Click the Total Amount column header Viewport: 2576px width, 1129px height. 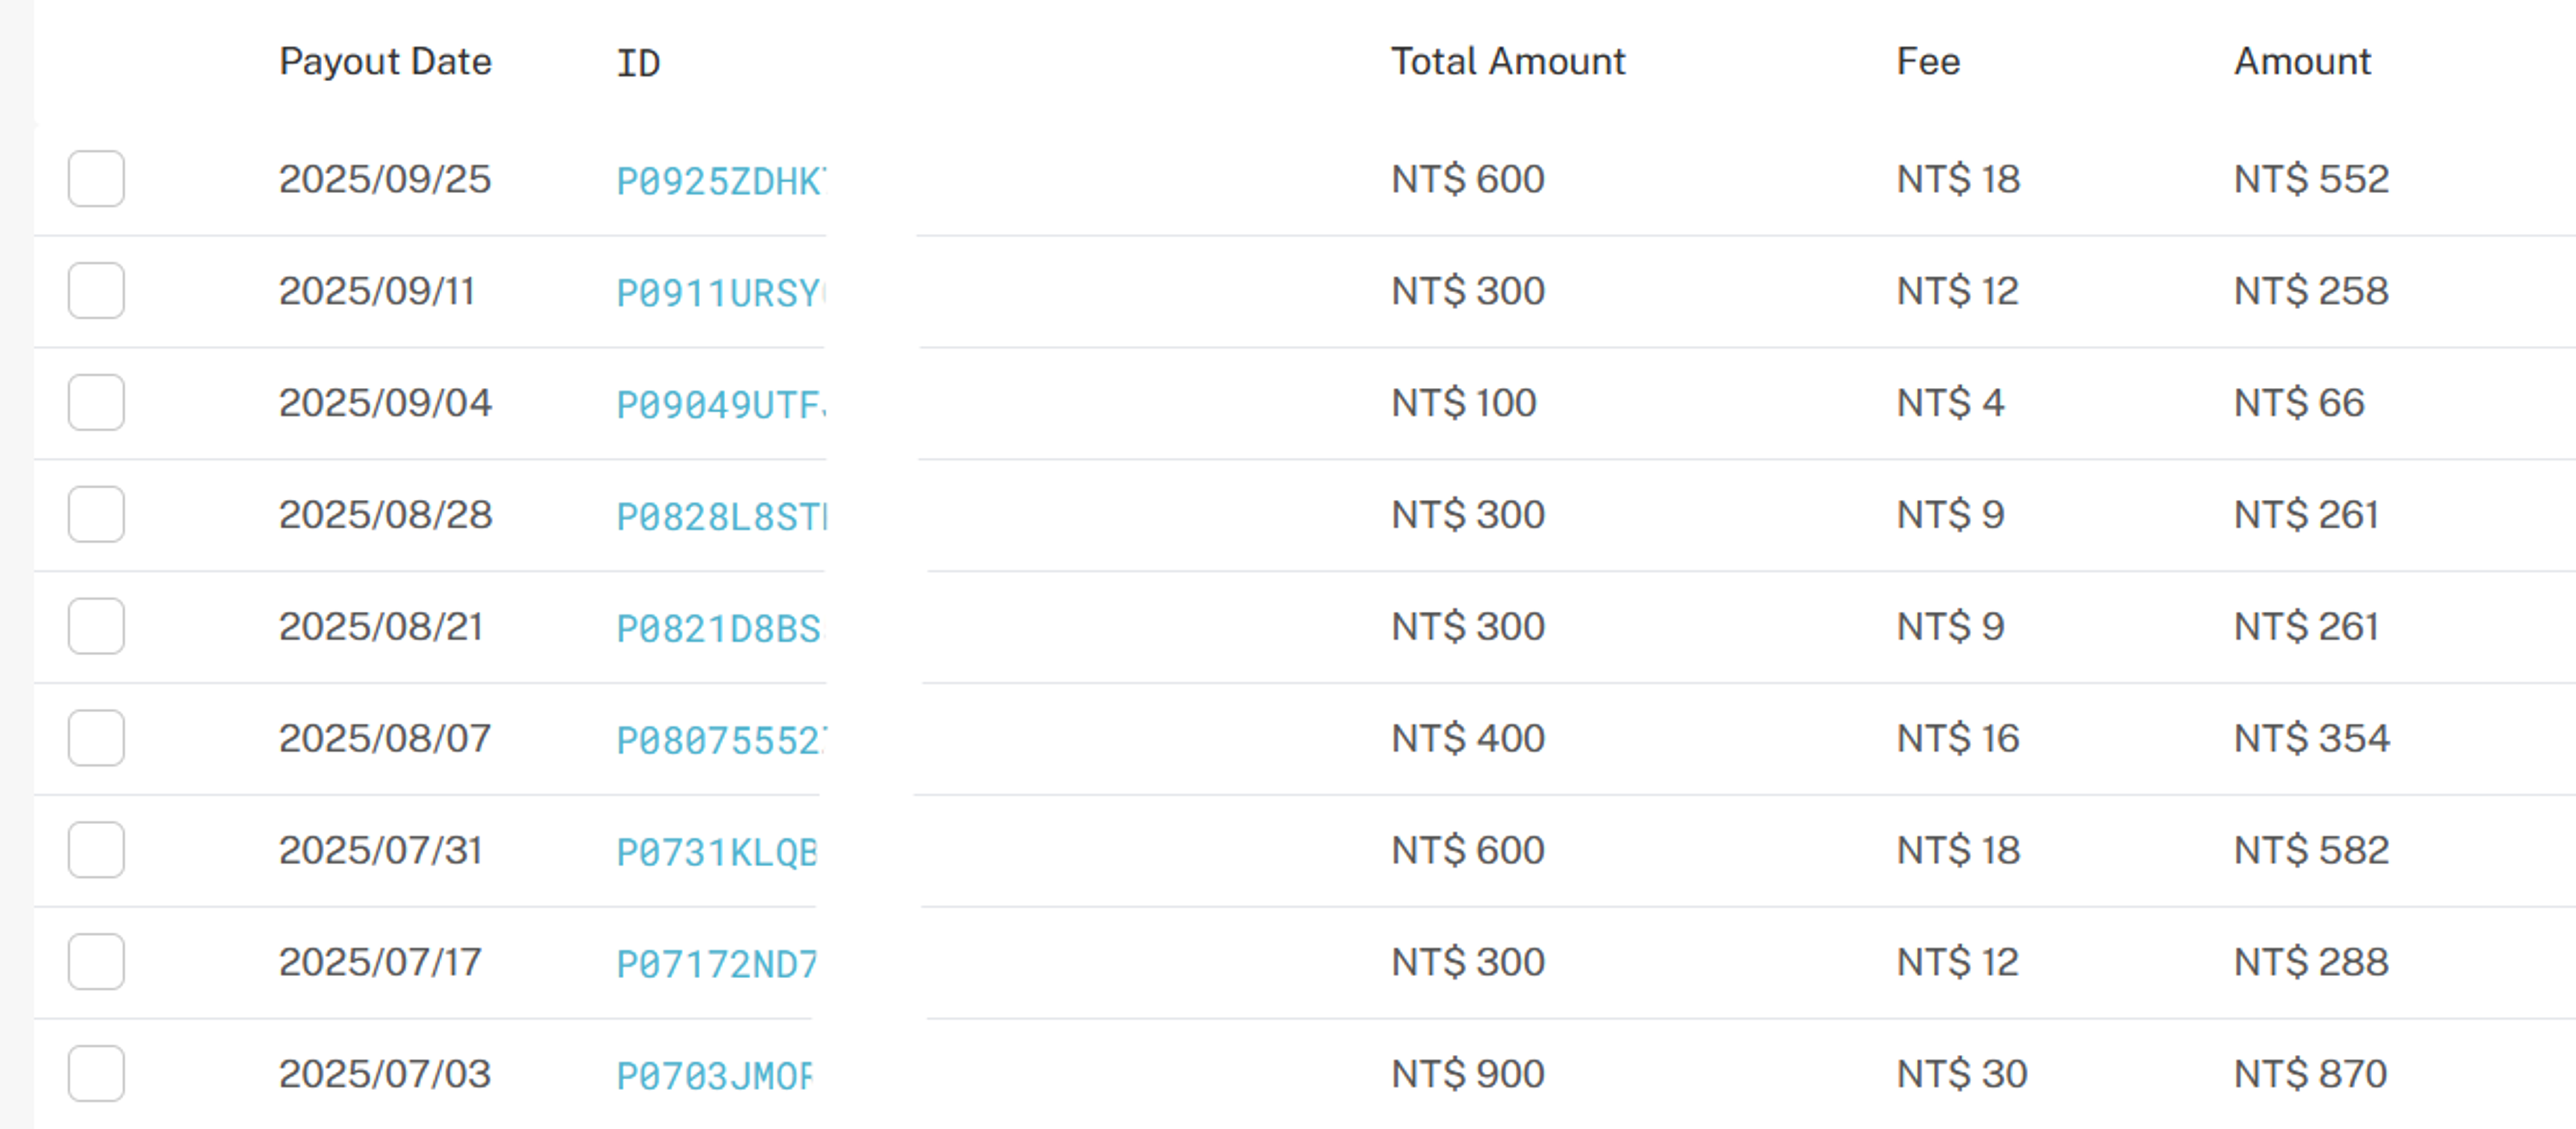1507,62
